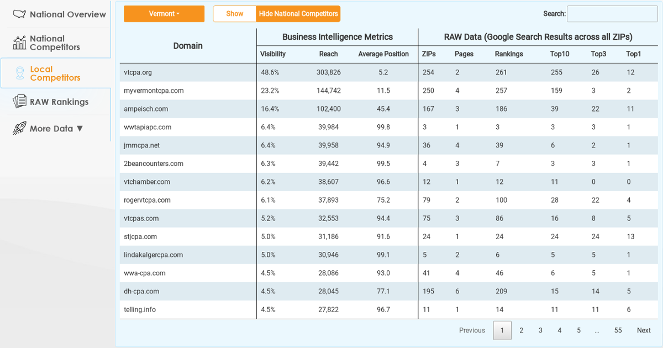The image size is (663, 348).
Task: Click domain telling.info
Action: 140,309
